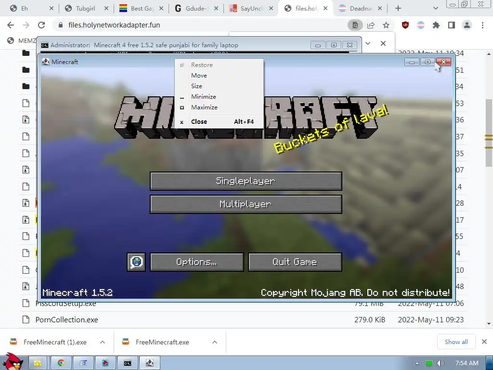The width and height of the screenshot is (493, 370).
Task: Open the Multiplayer menu in Minecraft
Action: [246, 204]
